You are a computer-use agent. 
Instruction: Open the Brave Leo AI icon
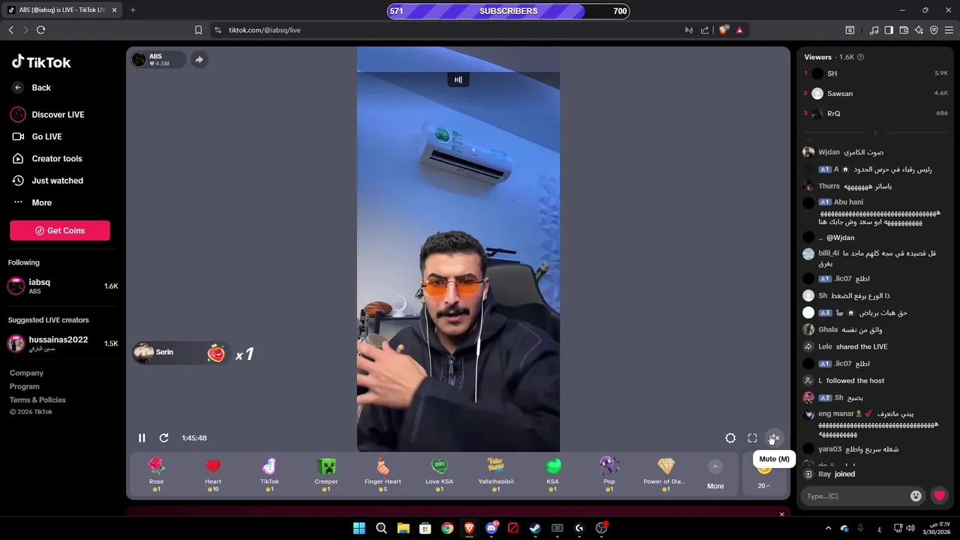pos(919,30)
